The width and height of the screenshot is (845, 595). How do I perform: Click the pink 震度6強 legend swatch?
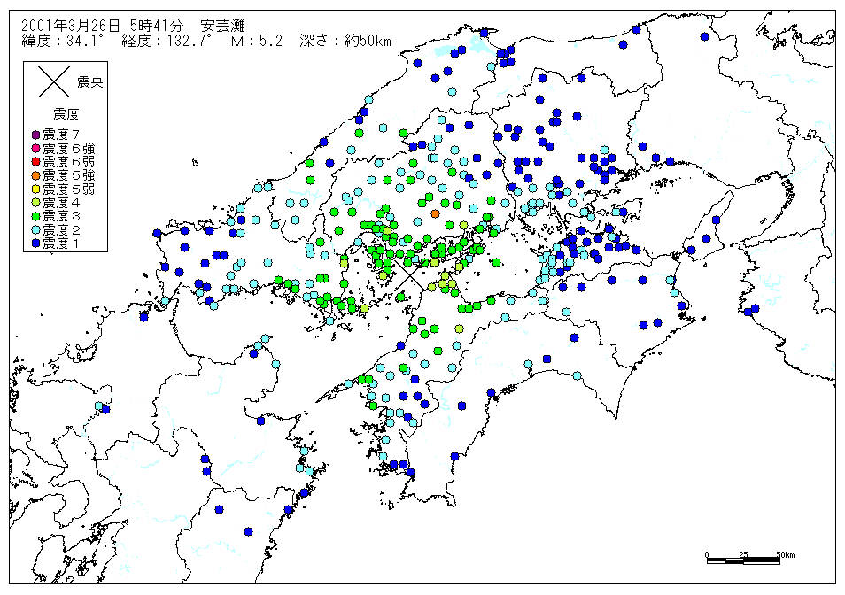36,148
